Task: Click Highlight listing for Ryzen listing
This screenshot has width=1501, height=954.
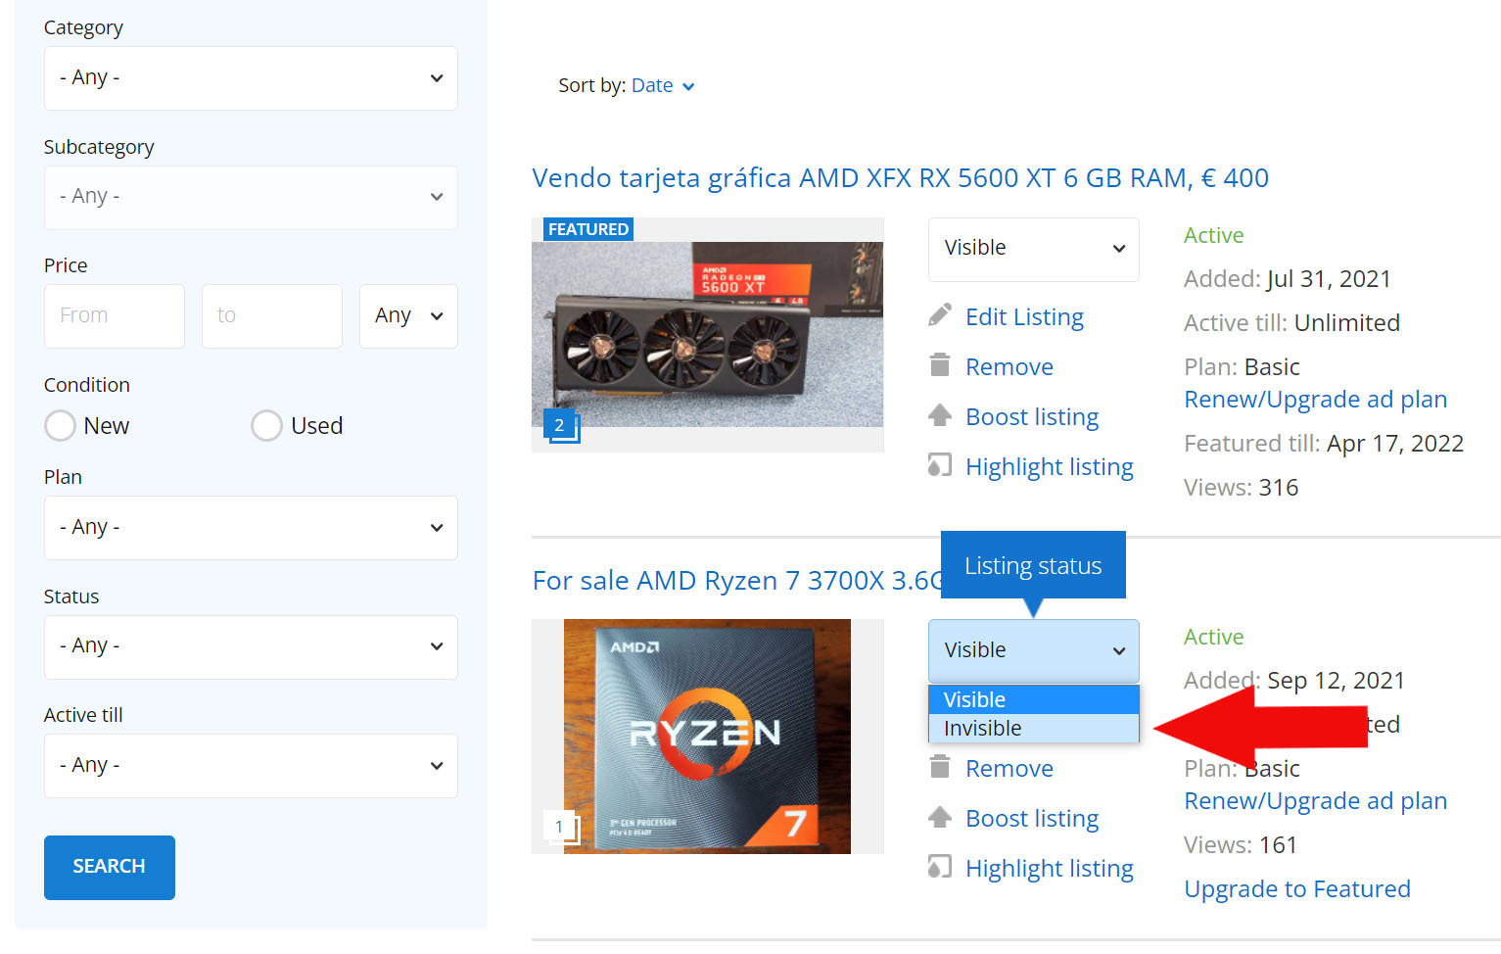Action: tap(1050, 869)
